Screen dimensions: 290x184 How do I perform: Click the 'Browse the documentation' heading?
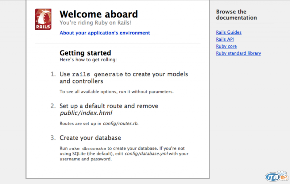pos(236,15)
